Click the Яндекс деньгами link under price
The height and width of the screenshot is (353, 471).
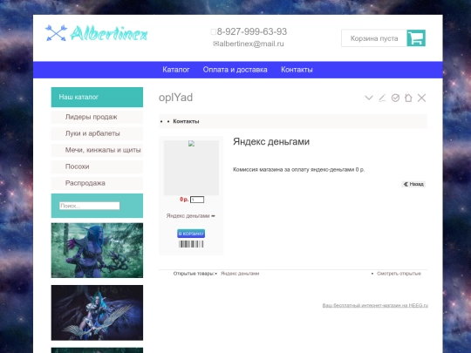coord(190,216)
